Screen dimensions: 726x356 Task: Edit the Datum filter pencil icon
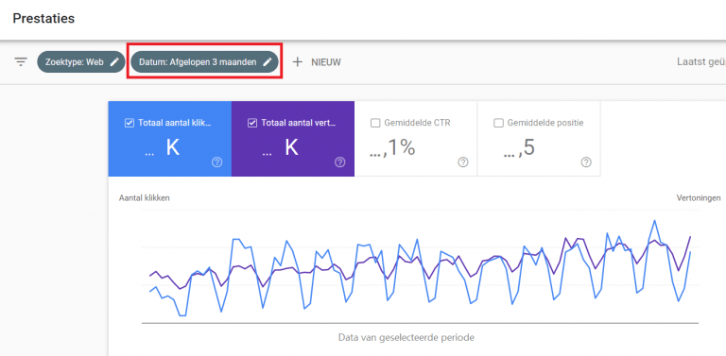pyautogui.click(x=268, y=62)
